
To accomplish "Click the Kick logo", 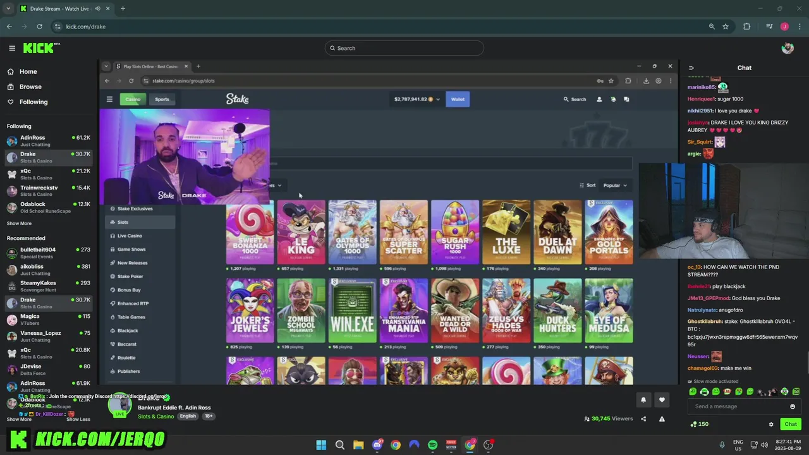I will (41, 48).
